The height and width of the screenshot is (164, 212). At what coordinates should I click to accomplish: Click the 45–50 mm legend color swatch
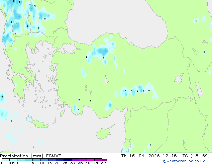98,160
